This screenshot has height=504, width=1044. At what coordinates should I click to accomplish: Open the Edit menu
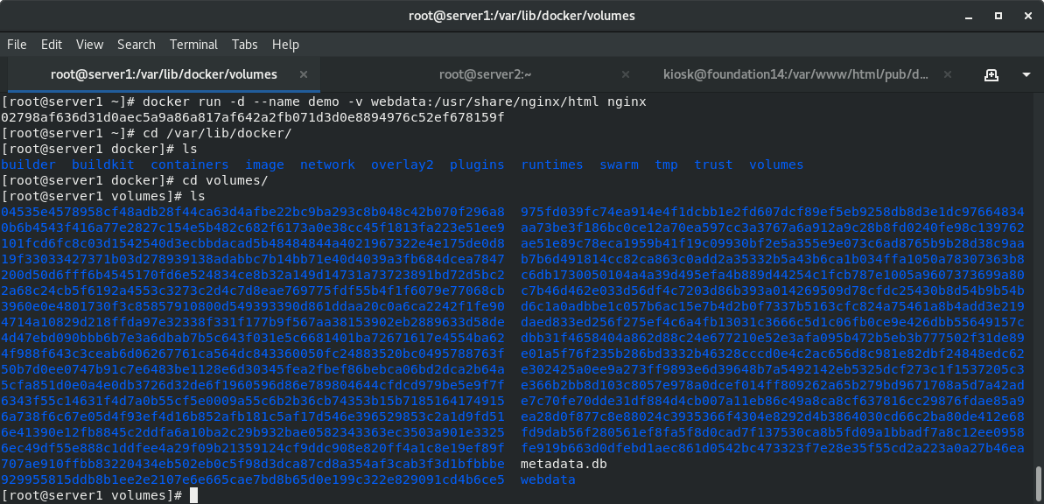[52, 45]
